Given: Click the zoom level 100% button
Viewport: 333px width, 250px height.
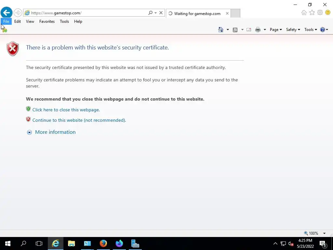Looking at the screenshot, I should tap(311, 233).
